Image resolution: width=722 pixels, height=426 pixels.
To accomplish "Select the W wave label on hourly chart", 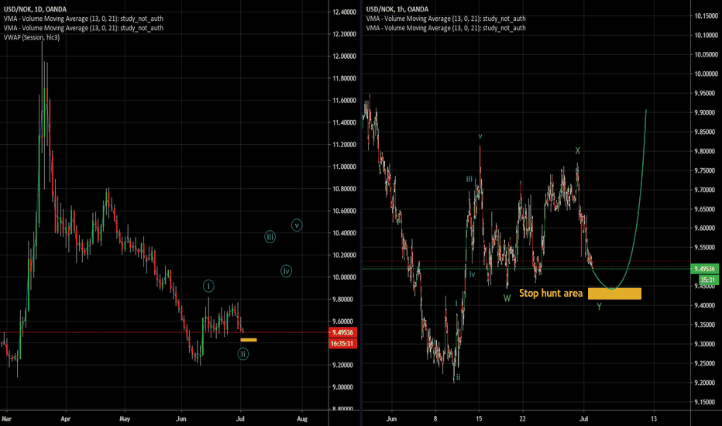I will (507, 298).
